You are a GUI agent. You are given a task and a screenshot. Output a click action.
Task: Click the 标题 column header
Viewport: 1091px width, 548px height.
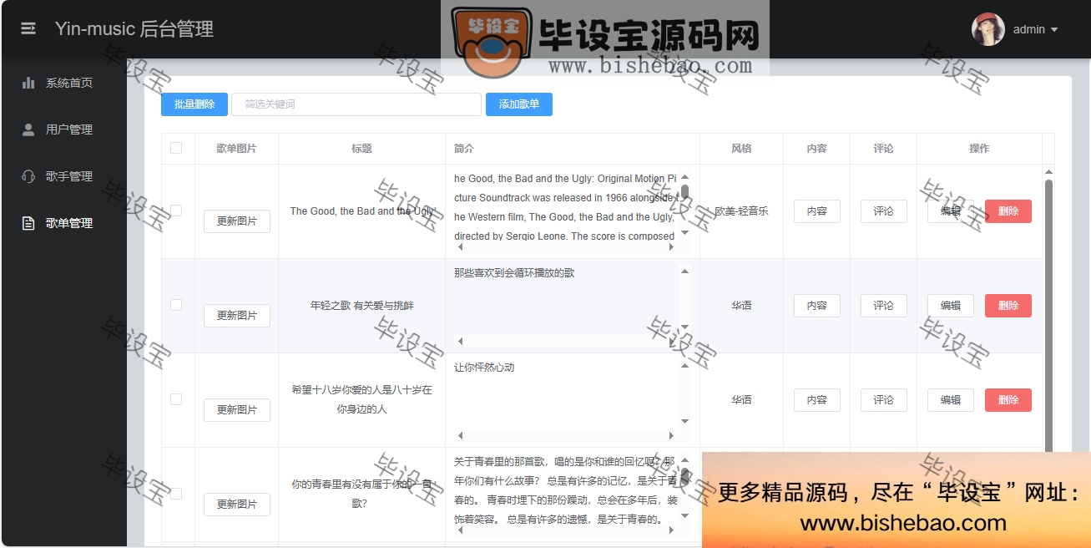tap(361, 149)
